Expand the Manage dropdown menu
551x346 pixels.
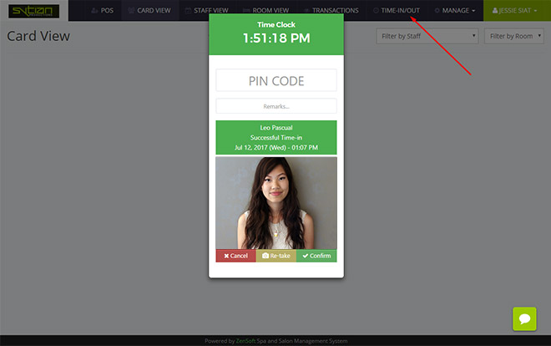click(455, 11)
